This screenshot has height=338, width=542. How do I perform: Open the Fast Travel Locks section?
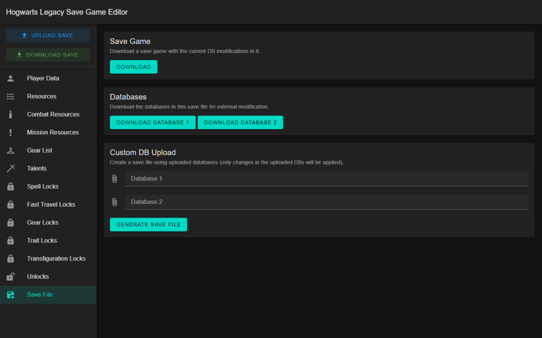click(51, 204)
